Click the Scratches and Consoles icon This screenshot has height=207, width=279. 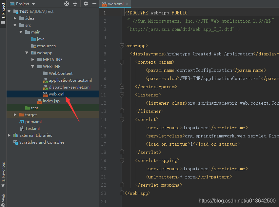point(16,142)
